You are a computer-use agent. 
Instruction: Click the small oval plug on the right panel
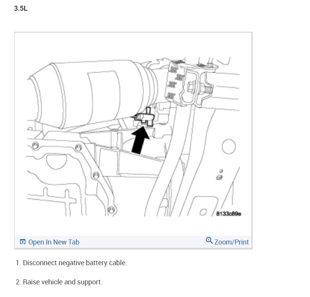pos(219,177)
